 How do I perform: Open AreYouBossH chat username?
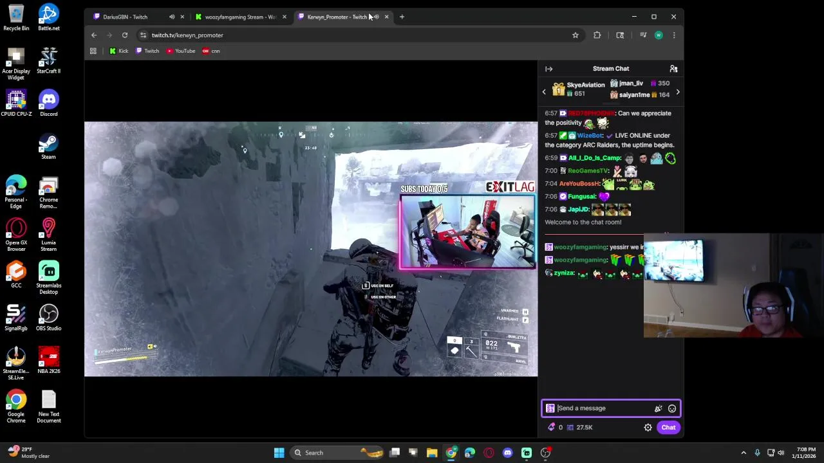pos(579,184)
